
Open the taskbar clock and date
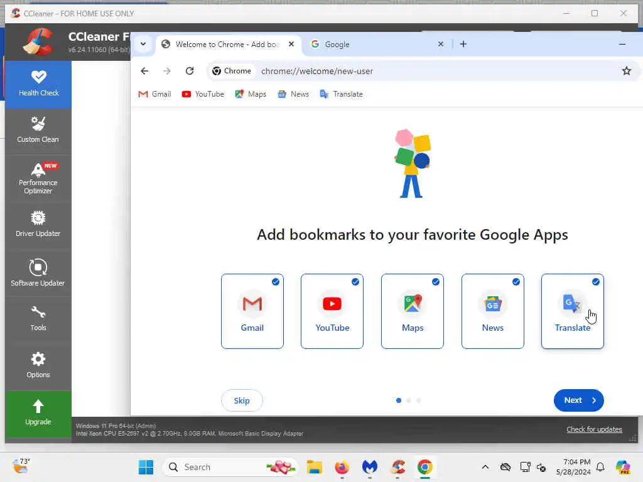coord(573,467)
